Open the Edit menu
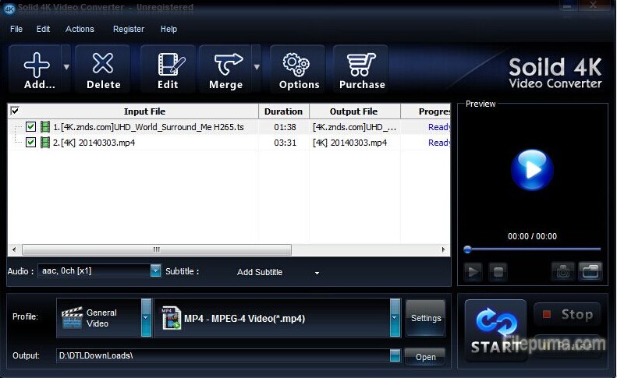This screenshot has height=378, width=617. click(43, 29)
